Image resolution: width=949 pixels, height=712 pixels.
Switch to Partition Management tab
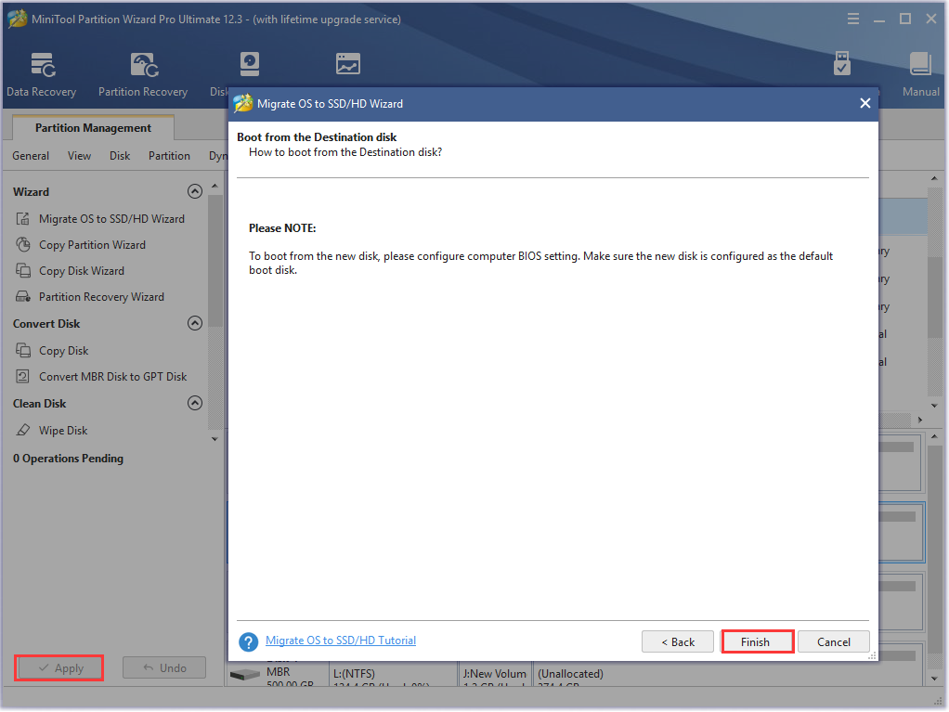pyautogui.click(x=93, y=127)
